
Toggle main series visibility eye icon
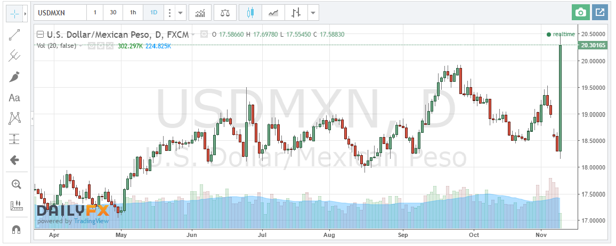pos(204,35)
